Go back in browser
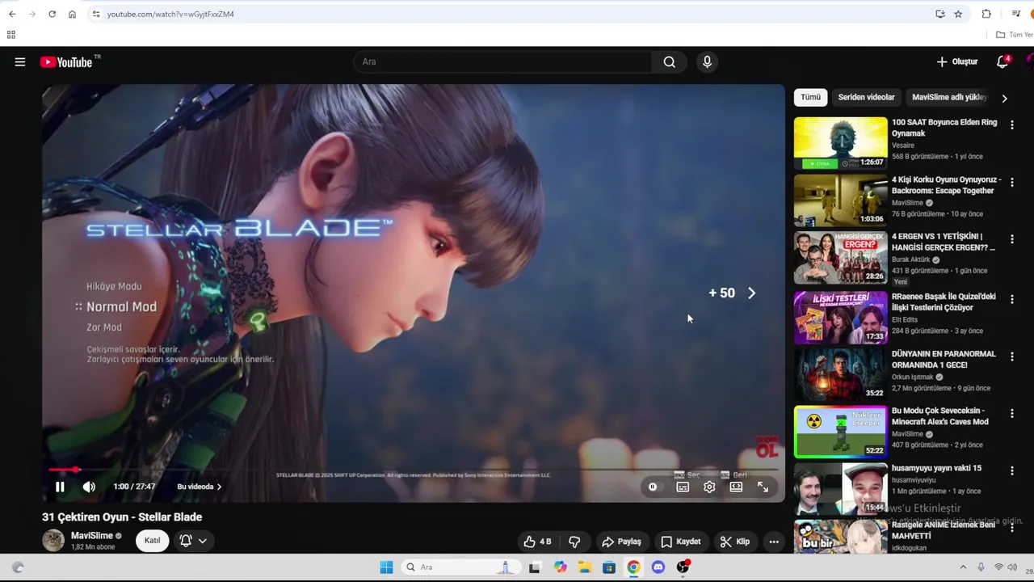This screenshot has width=1034, height=582. (12, 14)
